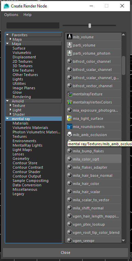Select the Utilities category
This screenshot has height=261, width=132.
[19, 83]
